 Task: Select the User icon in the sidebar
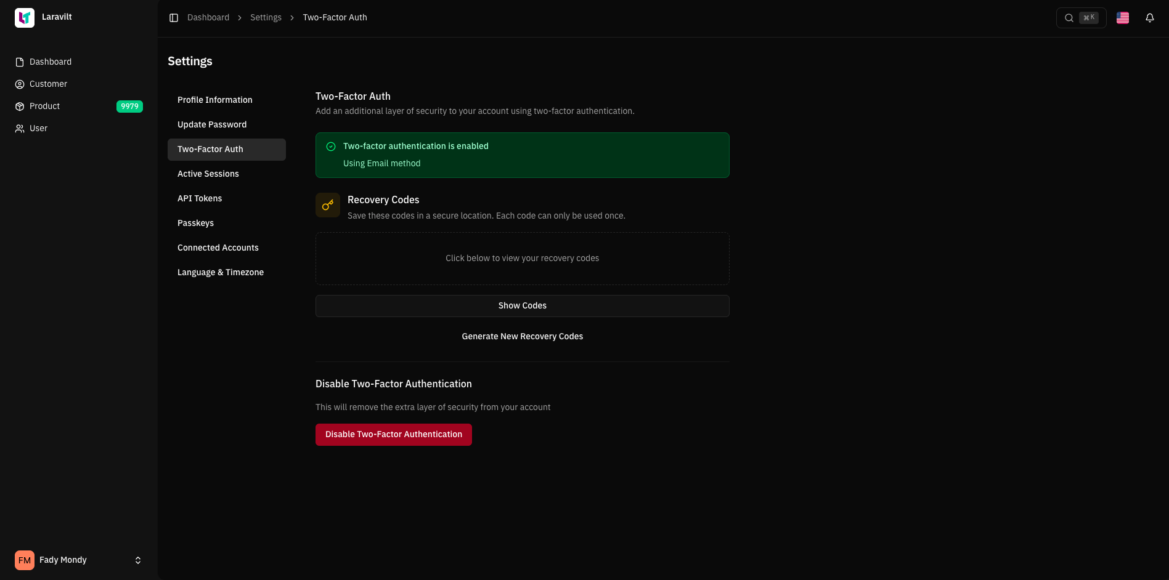(18, 128)
